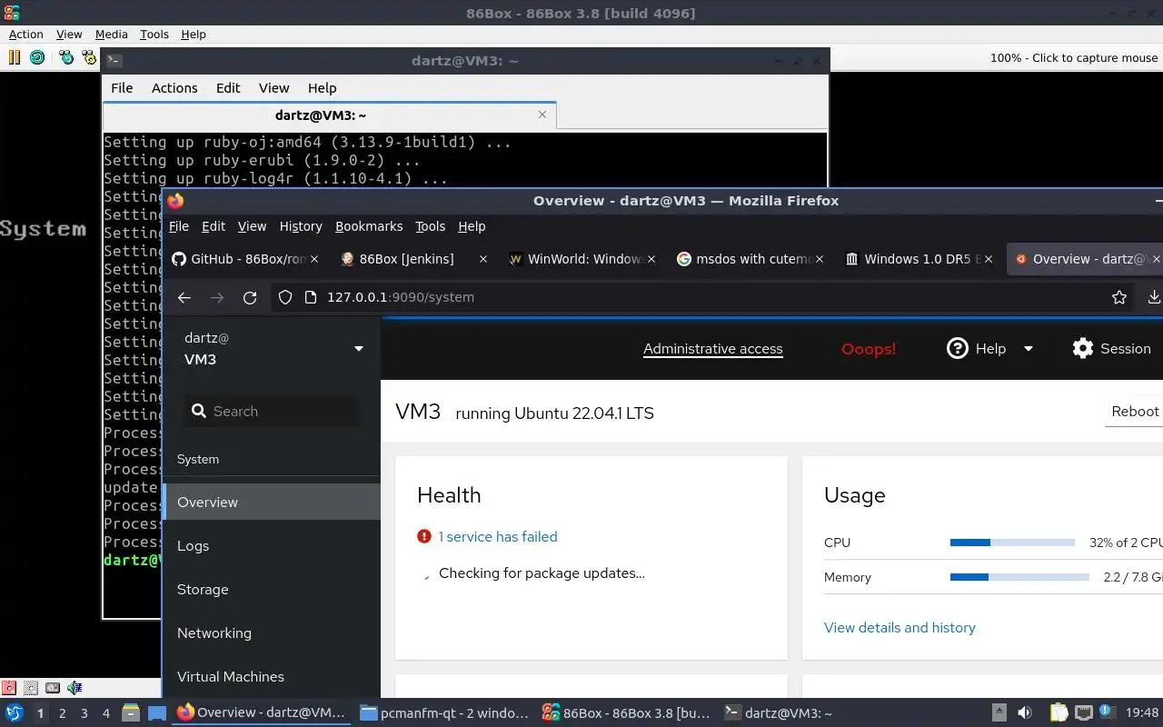Switch to Windows 1.0 DR5 tab

(918, 259)
